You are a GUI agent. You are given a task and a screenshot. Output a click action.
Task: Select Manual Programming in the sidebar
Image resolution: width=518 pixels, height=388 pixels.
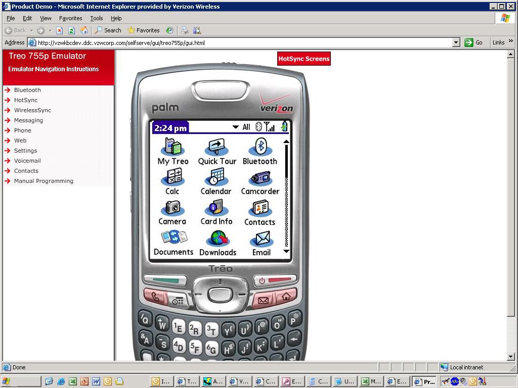point(44,181)
